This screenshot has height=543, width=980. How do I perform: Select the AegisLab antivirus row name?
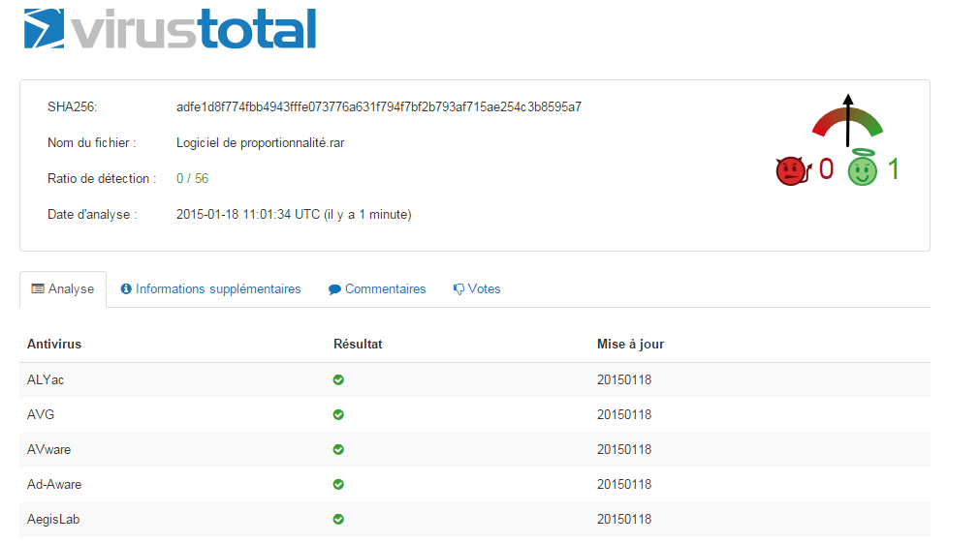[x=53, y=519]
